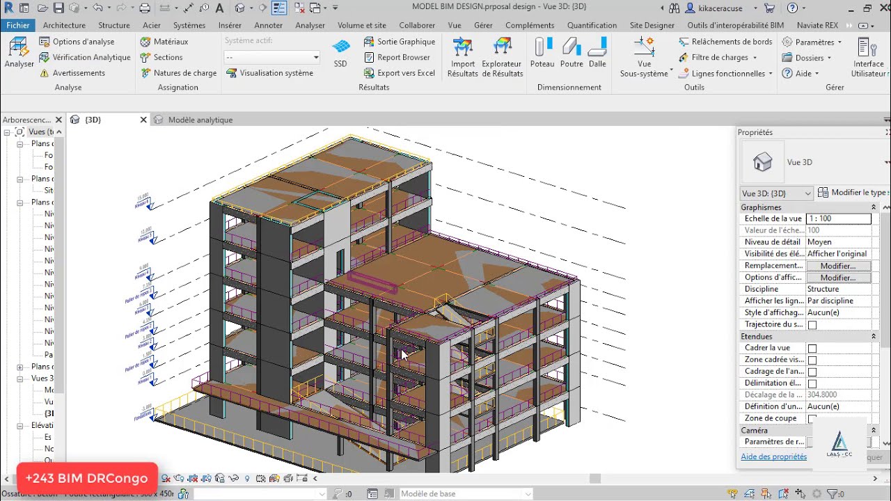Open Natures de charge
The image size is (891, 501).
click(x=178, y=72)
